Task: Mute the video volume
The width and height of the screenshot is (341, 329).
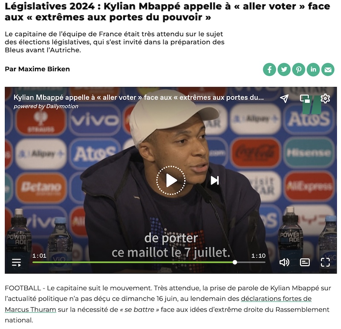Action: click(x=284, y=263)
